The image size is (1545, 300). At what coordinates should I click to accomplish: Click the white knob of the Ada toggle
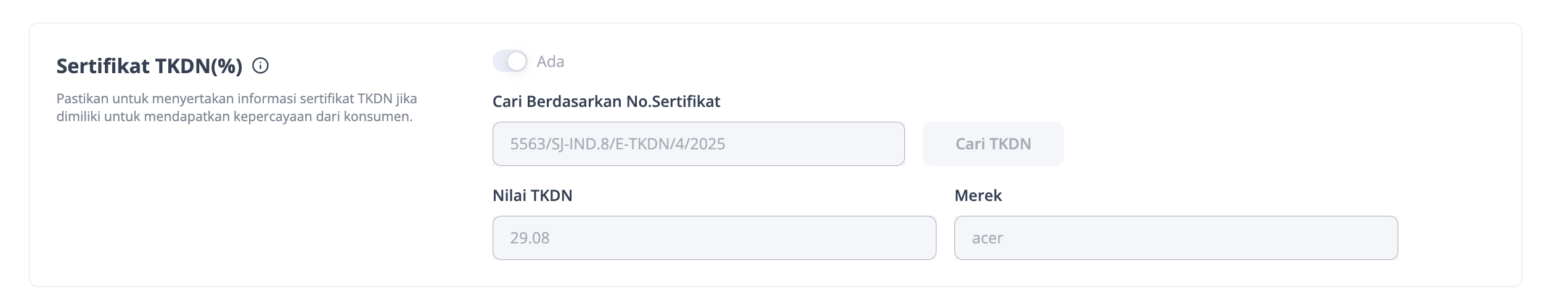[517, 61]
